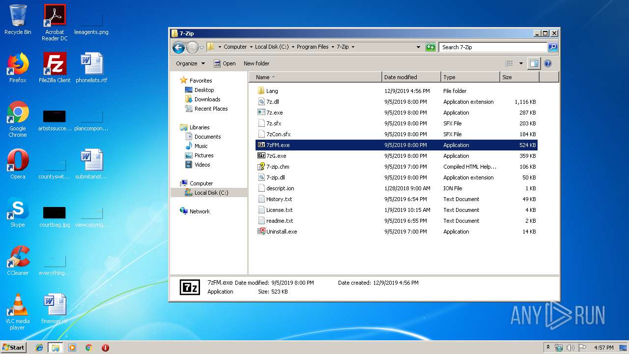
Task: Sort files by Size column header
Action: point(519,77)
